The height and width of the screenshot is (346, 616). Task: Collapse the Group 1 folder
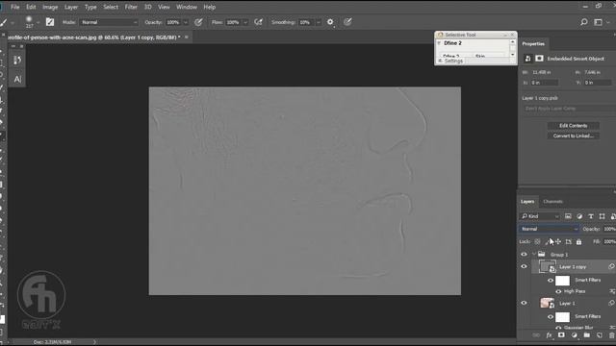point(534,255)
